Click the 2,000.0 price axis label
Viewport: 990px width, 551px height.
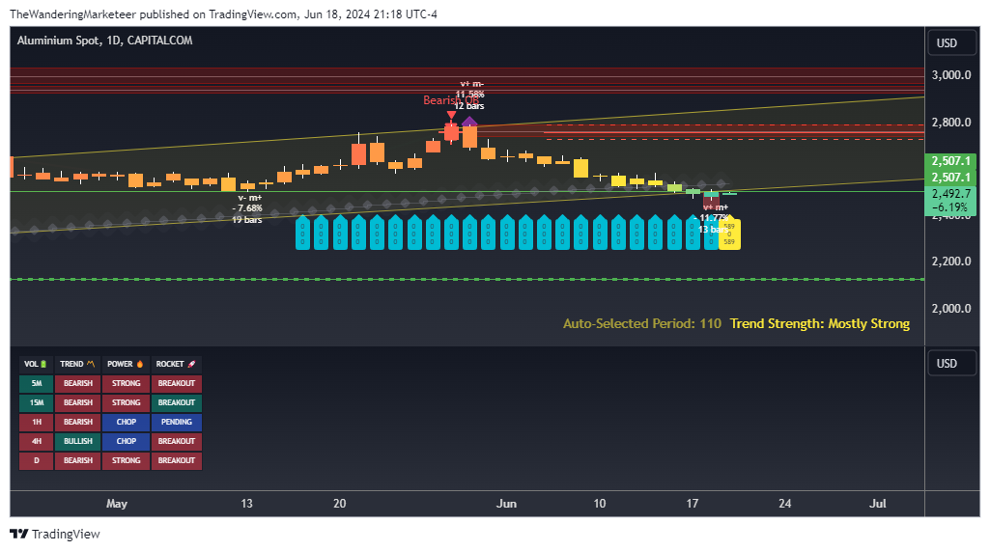(951, 309)
